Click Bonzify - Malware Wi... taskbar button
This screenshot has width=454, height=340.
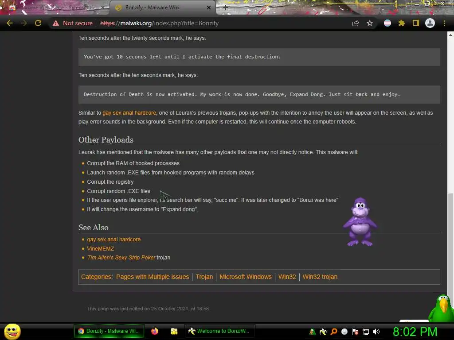pos(109,331)
